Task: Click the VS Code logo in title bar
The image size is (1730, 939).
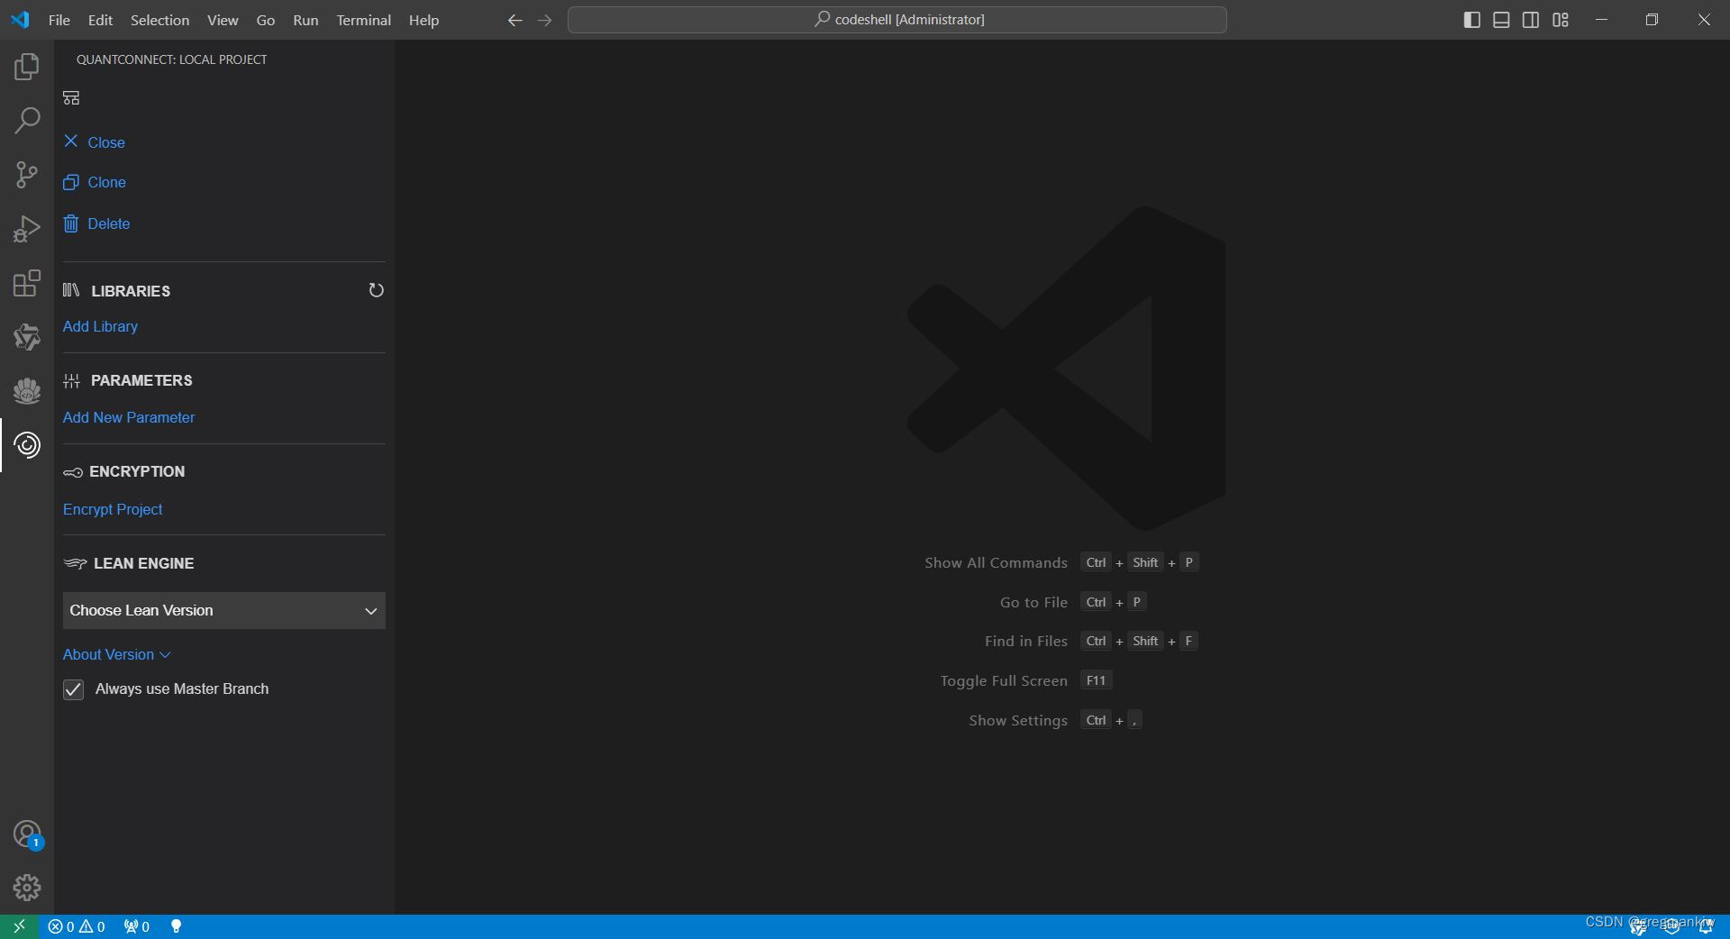Action: click(20, 20)
